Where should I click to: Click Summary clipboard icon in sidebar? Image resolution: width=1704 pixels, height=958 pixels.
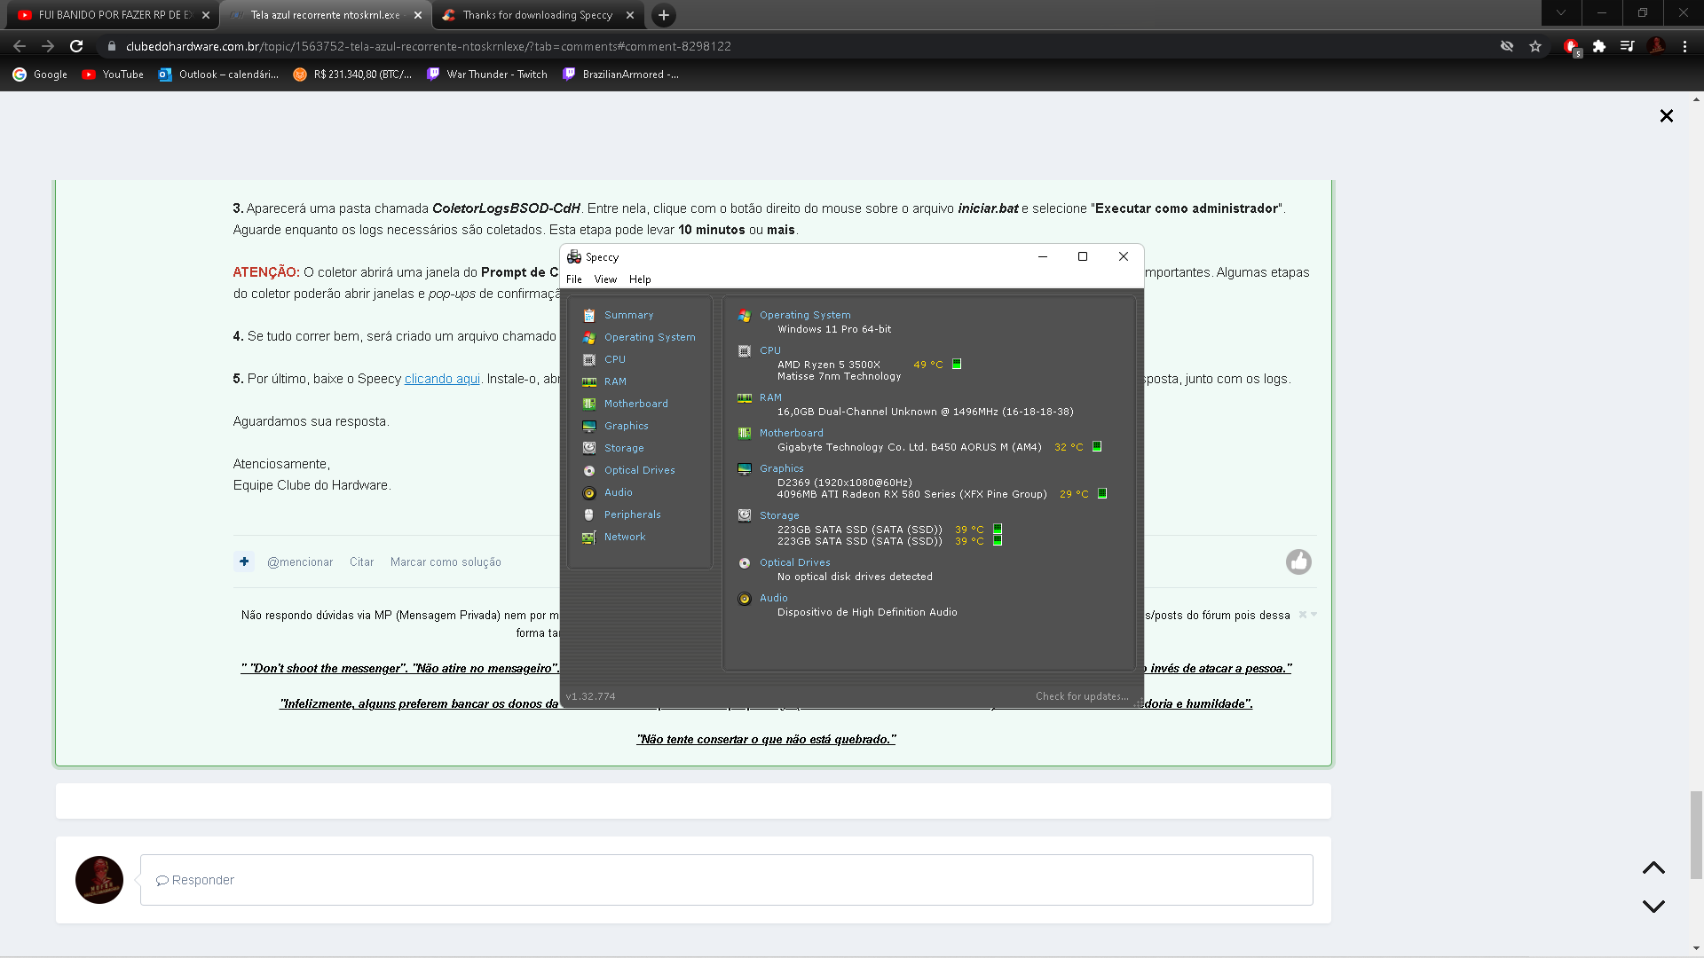(589, 315)
